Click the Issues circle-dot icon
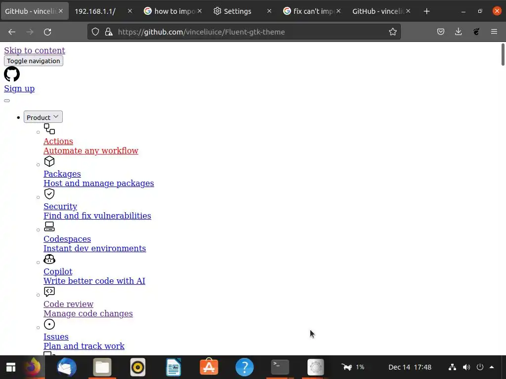This screenshot has width=506, height=379. coord(49,324)
